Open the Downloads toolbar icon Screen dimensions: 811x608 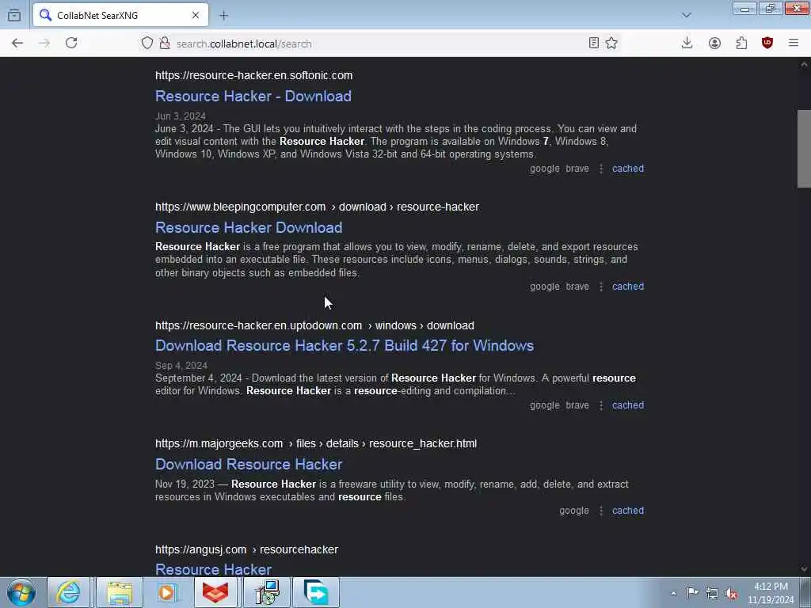point(687,44)
